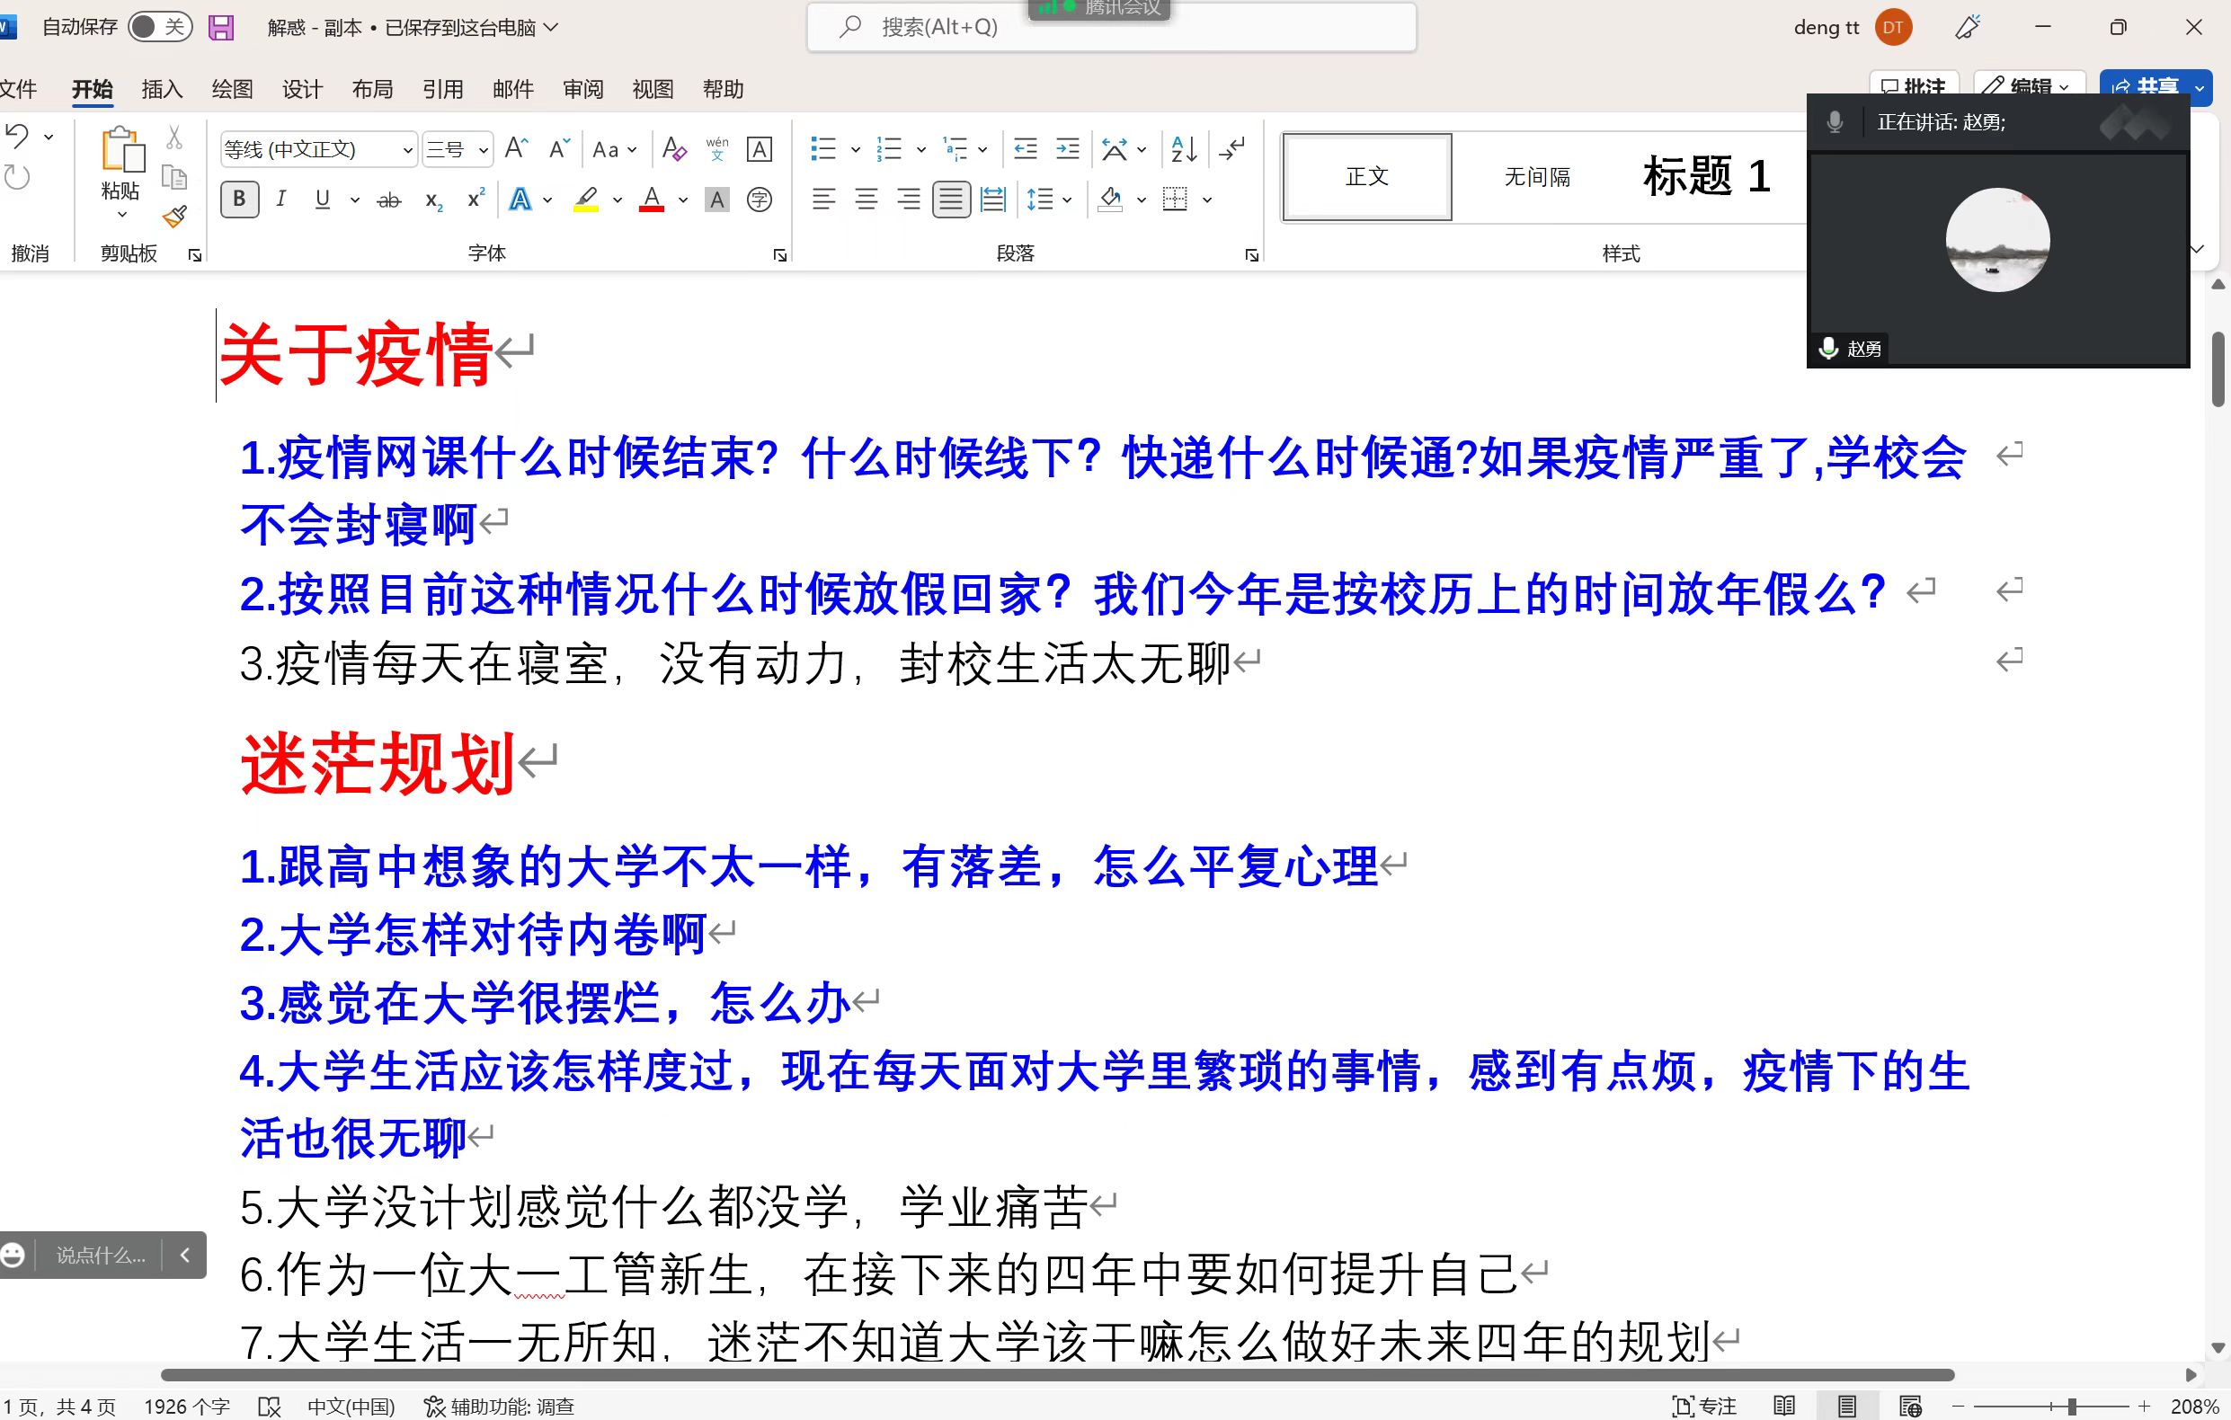This screenshot has height=1420, width=2231.
Task: Click the zoom slider handle
Action: (2072, 1407)
